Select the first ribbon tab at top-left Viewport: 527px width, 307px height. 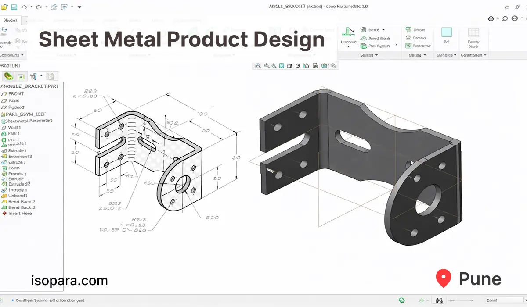[10, 20]
